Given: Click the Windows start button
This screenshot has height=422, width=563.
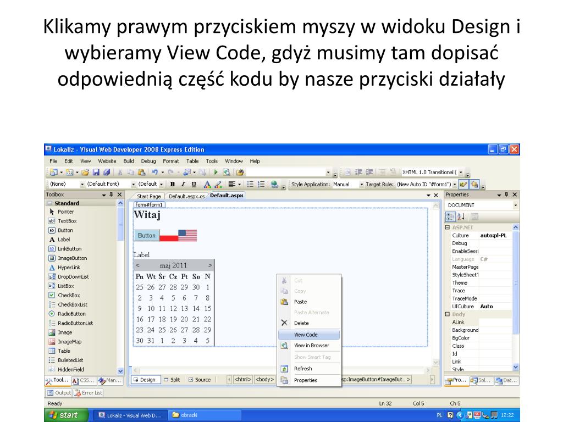Looking at the screenshot, I should pos(65,415).
